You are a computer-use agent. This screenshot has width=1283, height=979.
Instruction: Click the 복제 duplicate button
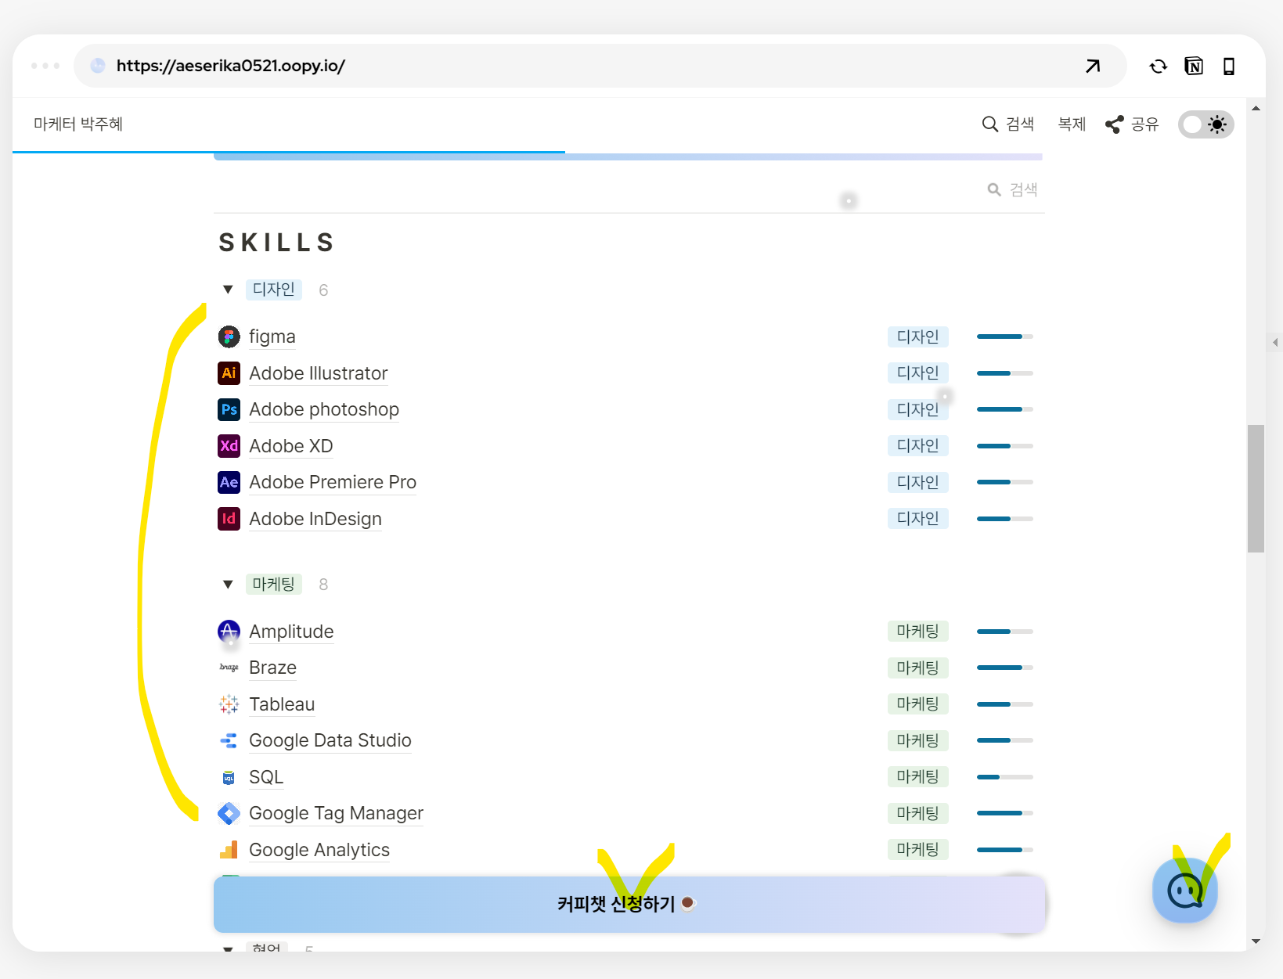click(1072, 124)
